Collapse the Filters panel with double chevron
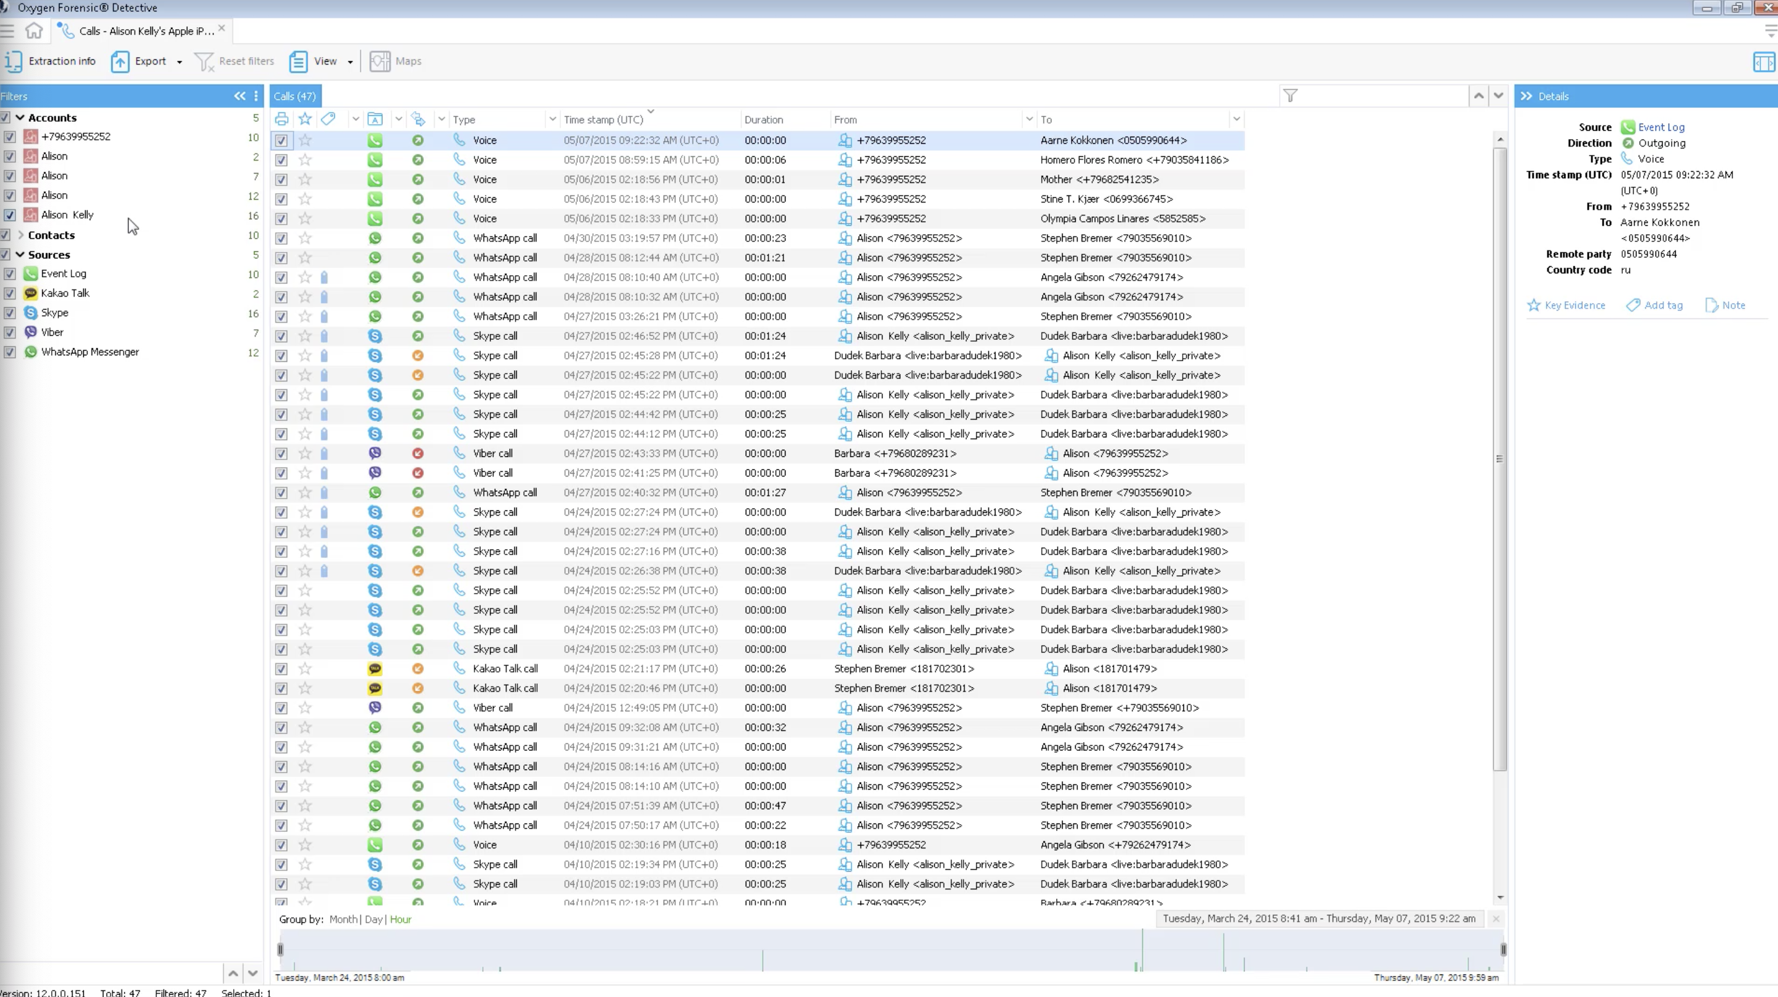This screenshot has height=997, width=1778. [240, 96]
